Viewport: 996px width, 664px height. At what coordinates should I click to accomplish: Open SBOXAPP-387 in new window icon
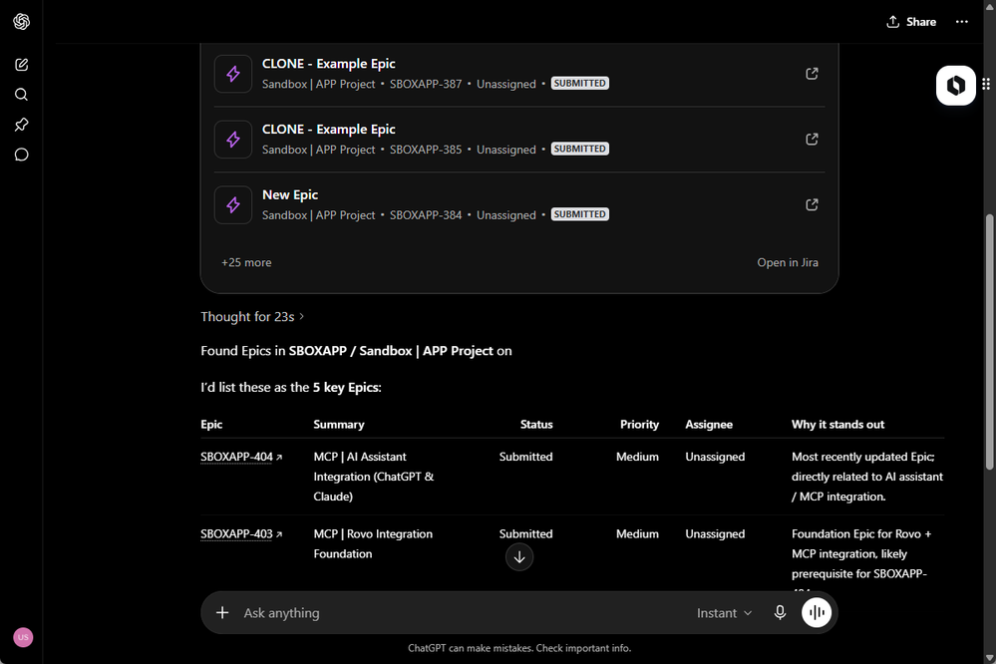pyautogui.click(x=812, y=74)
